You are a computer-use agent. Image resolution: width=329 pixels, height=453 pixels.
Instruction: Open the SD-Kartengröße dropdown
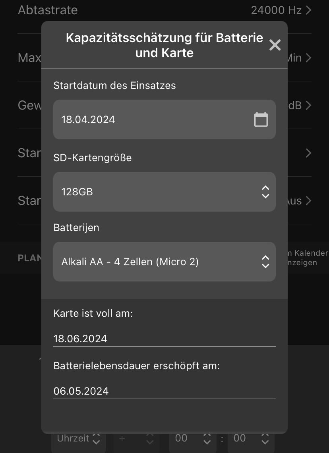click(x=265, y=192)
